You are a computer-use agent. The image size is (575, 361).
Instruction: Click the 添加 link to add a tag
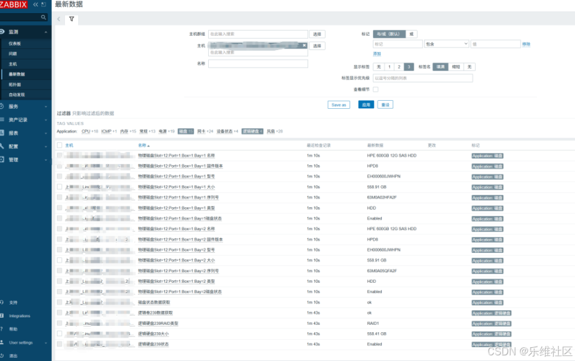377,54
